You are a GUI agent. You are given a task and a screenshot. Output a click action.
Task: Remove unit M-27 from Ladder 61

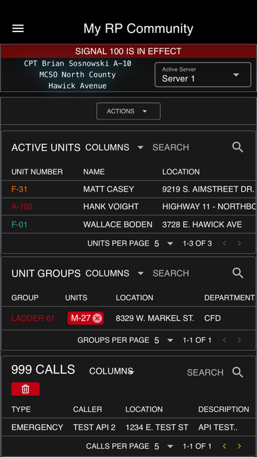pos(97,318)
